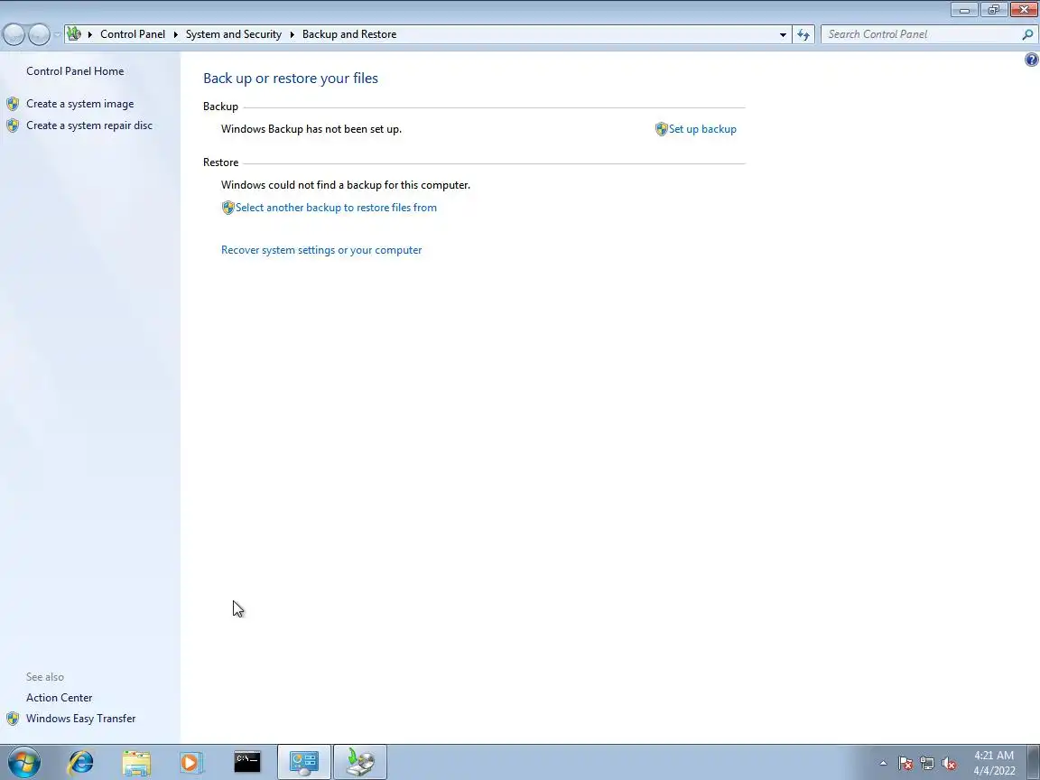Select System and Security breadcrumb
The width and height of the screenshot is (1040, 780).
click(234, 34)
